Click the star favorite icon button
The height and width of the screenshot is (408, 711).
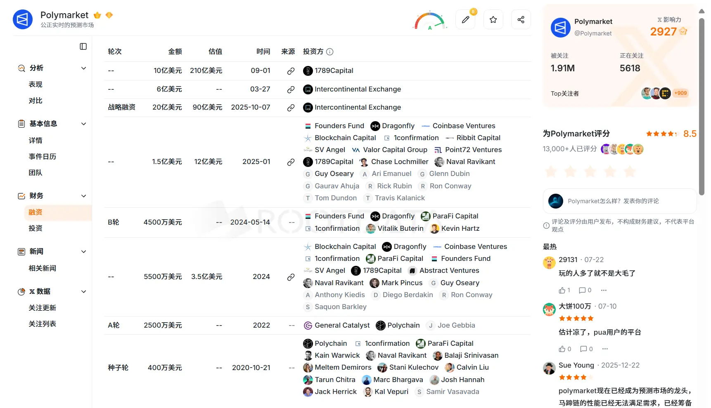click(493, 19)
